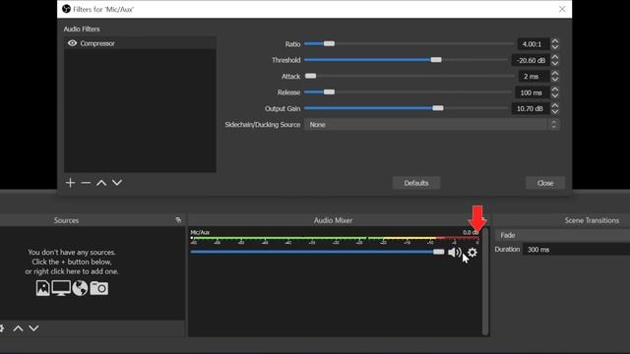
Task: Remove the selected filter with minus icon
Action: point(86,183)
